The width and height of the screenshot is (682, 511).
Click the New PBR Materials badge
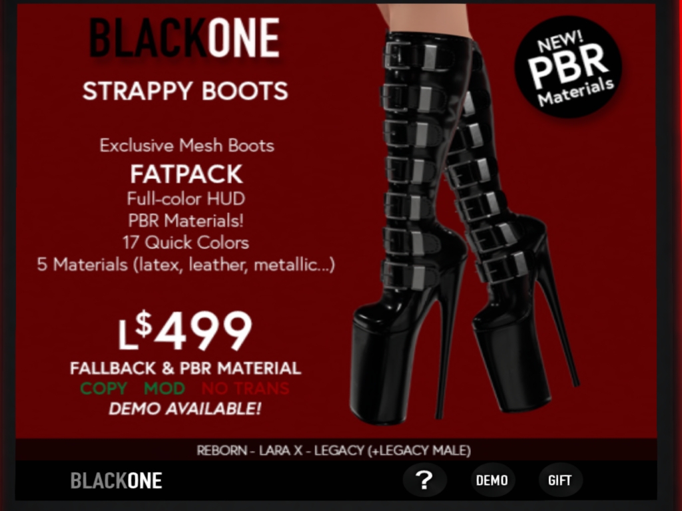[568, 67]
